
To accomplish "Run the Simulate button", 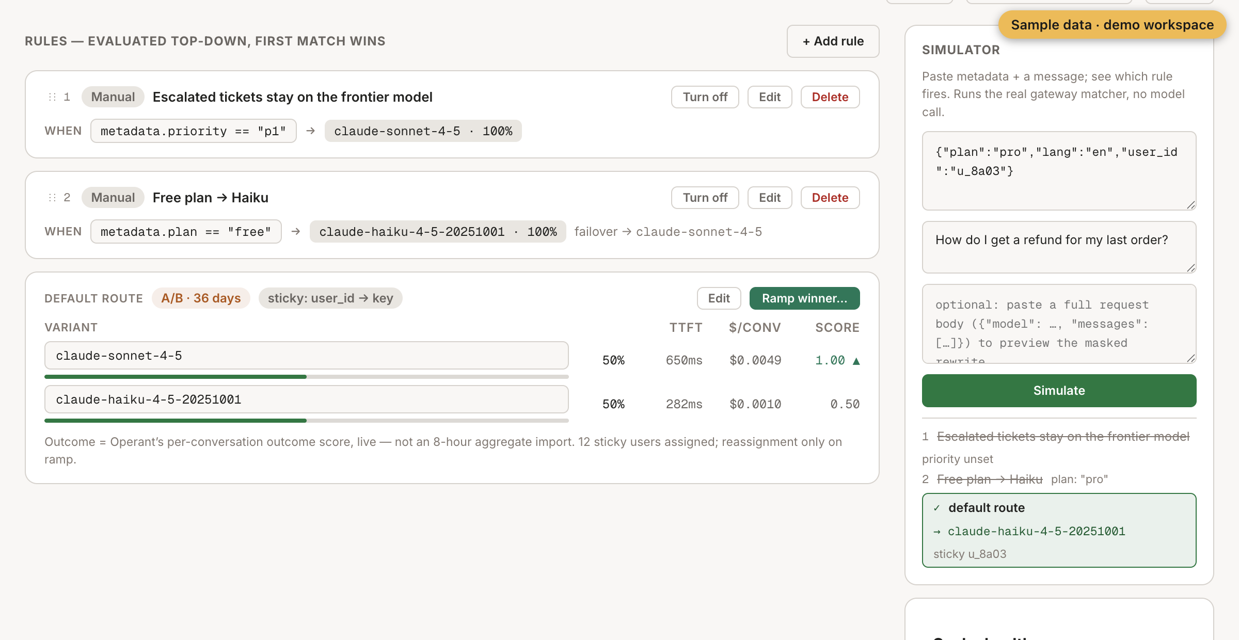I will click(x=1059, y=391).
